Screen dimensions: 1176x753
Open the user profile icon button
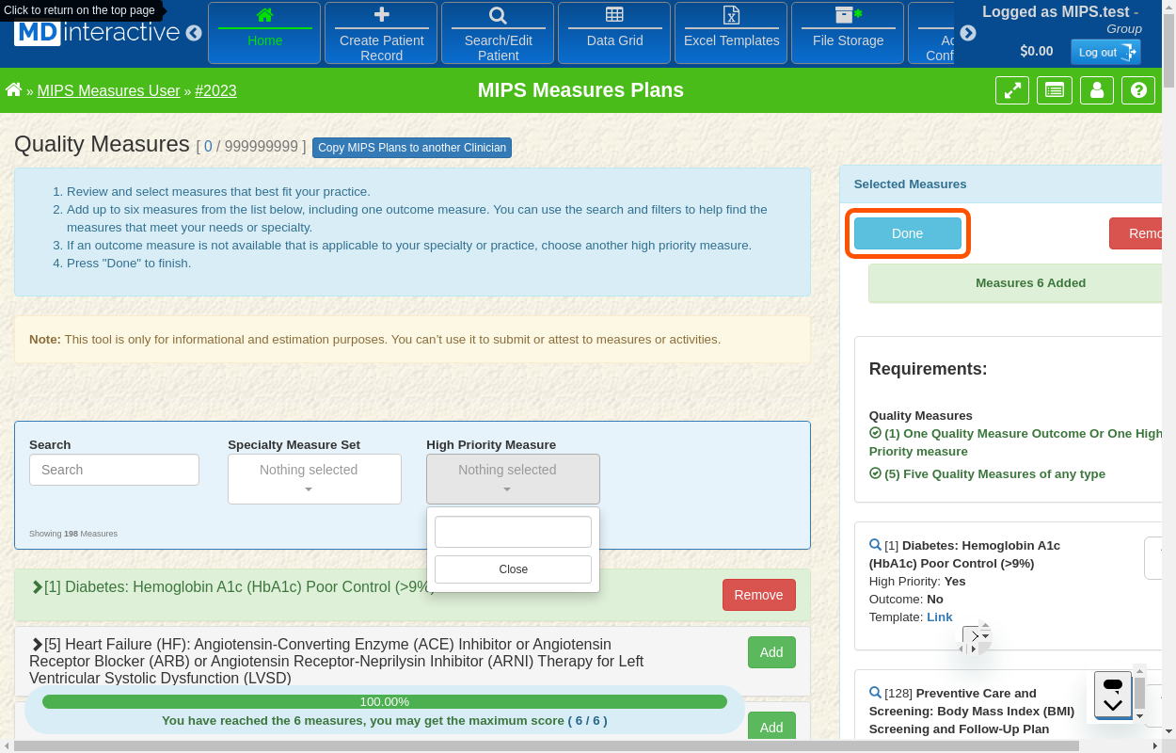(1096, 90)
